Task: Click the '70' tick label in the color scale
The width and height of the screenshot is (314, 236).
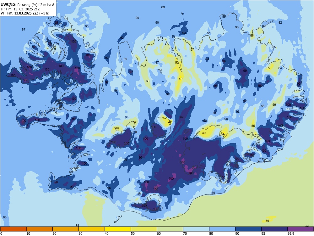Action: pos(185,233)
